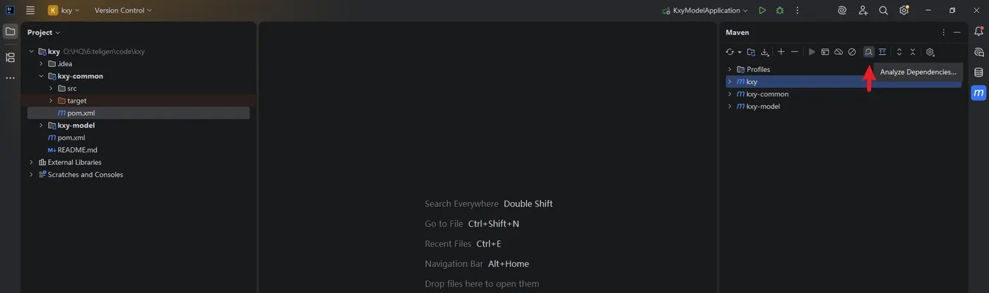
Task: Open the Version Control menu
Action: tap(123, 11)
